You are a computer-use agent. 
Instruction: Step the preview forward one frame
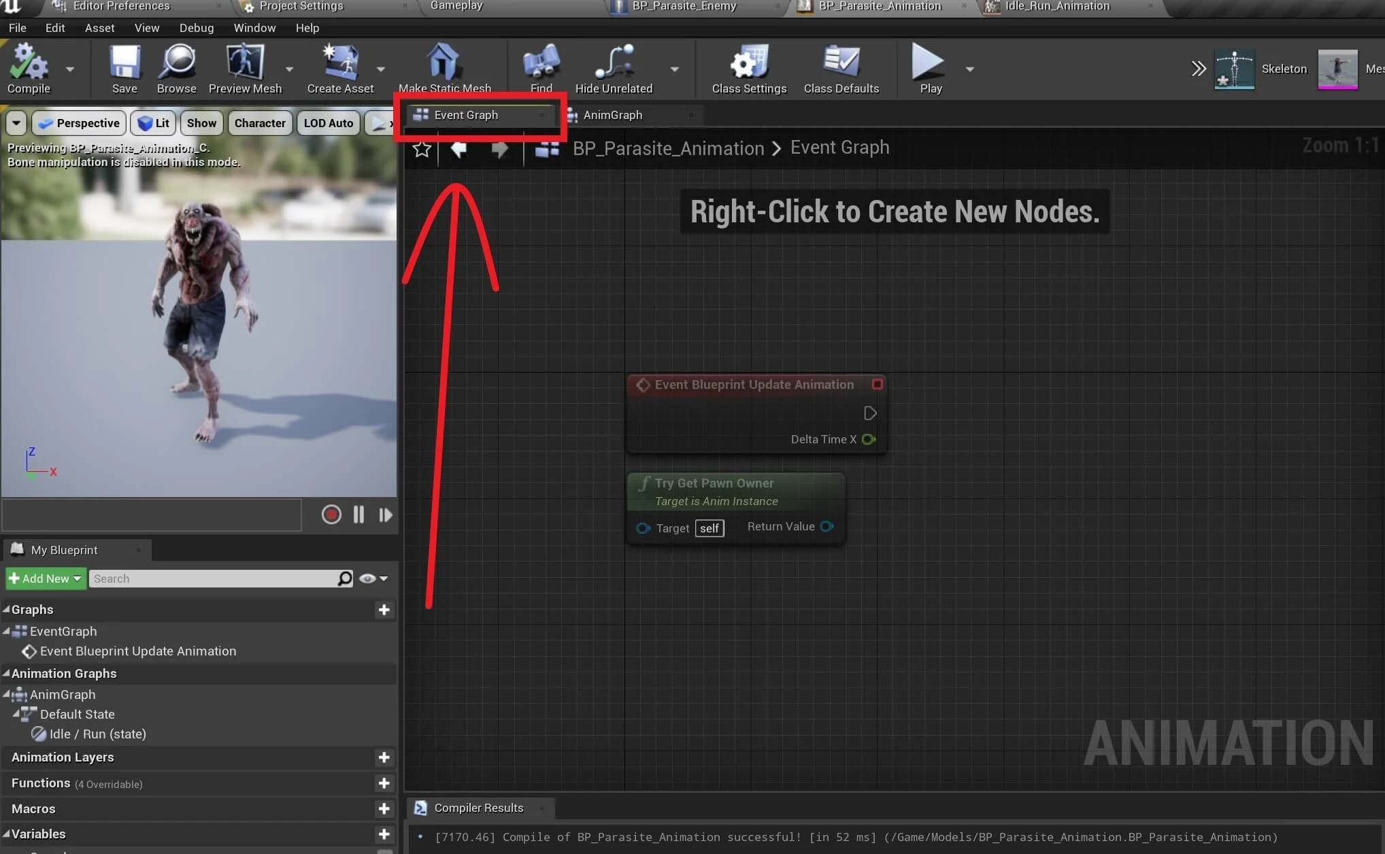[x=385, y=515]
